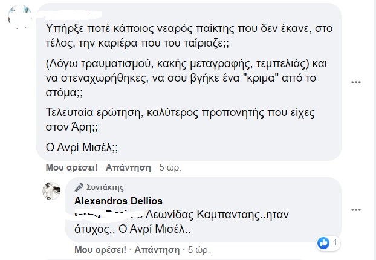Click the top comment text starting with Υπήρξε ποτέ
The height and width of the screenshot is (260, 376).
[189, 36]
